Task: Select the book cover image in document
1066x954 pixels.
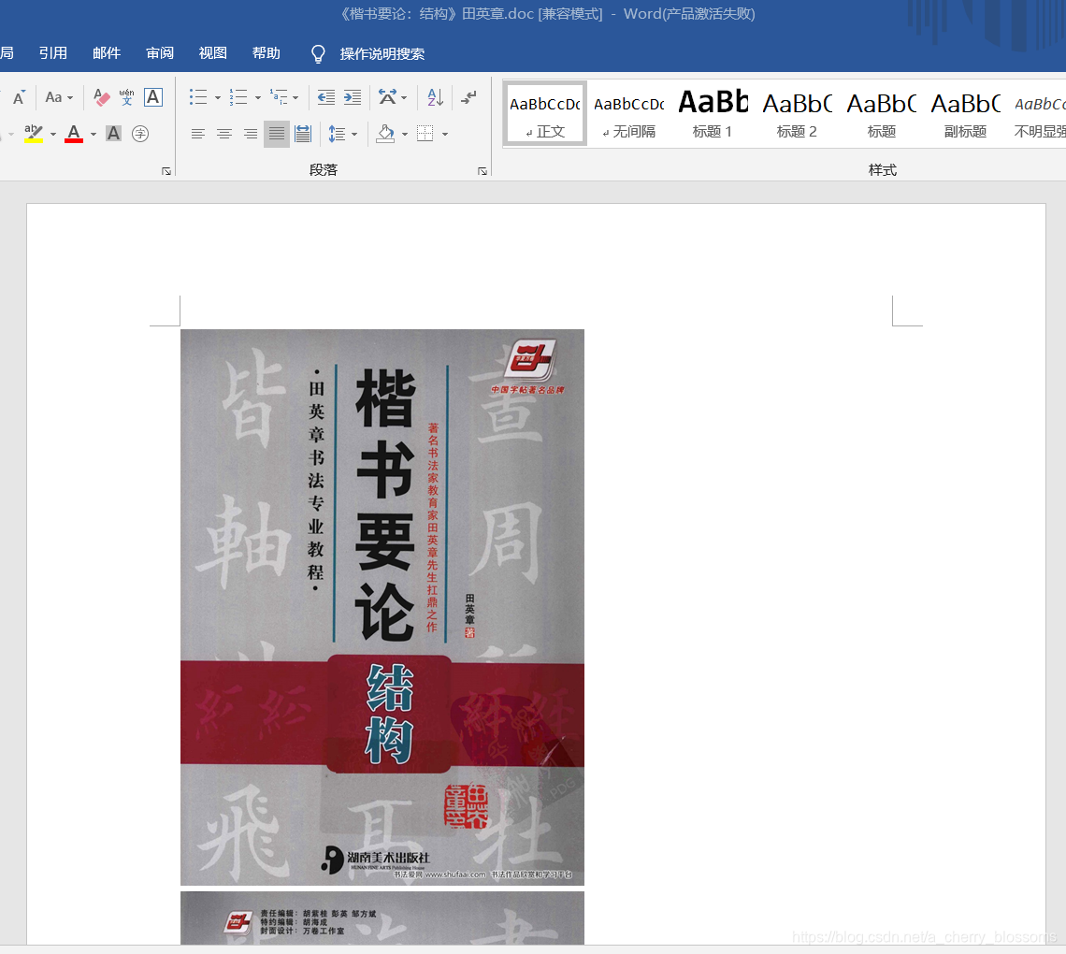Action: coord(382,607)
